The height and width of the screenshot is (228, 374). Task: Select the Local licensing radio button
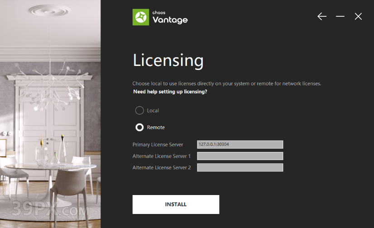coord(139,110)
